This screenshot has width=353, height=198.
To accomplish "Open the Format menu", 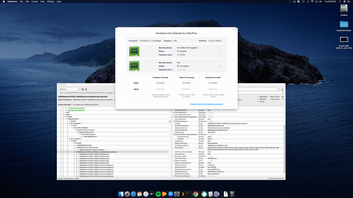I will 35,1.
